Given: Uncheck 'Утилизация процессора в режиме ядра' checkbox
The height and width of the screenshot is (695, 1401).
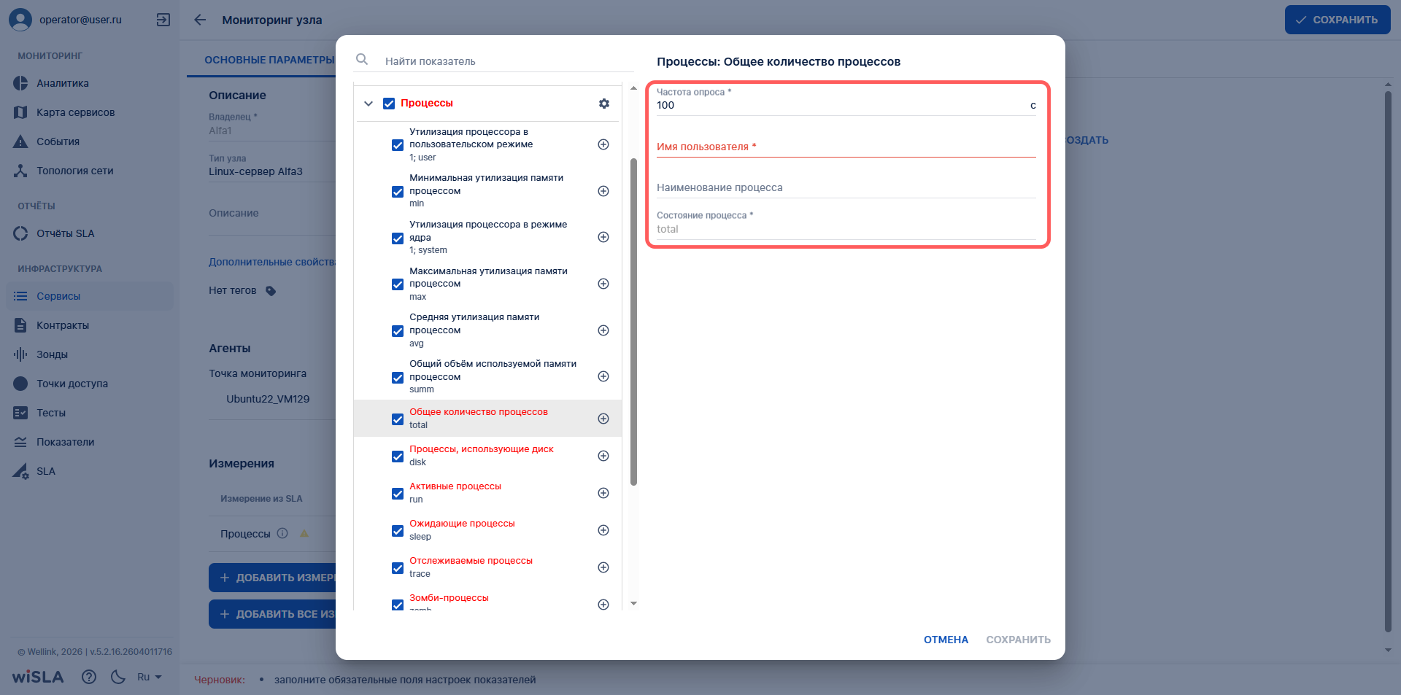Looking at the screenshot, I should tap(398, 238).
